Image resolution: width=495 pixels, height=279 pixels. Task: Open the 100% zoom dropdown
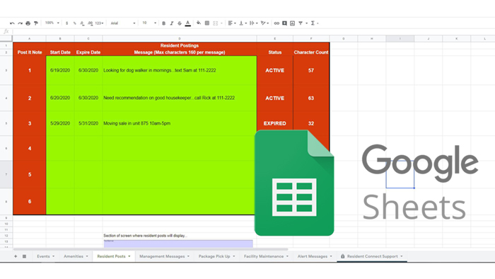tap(52, 23)
